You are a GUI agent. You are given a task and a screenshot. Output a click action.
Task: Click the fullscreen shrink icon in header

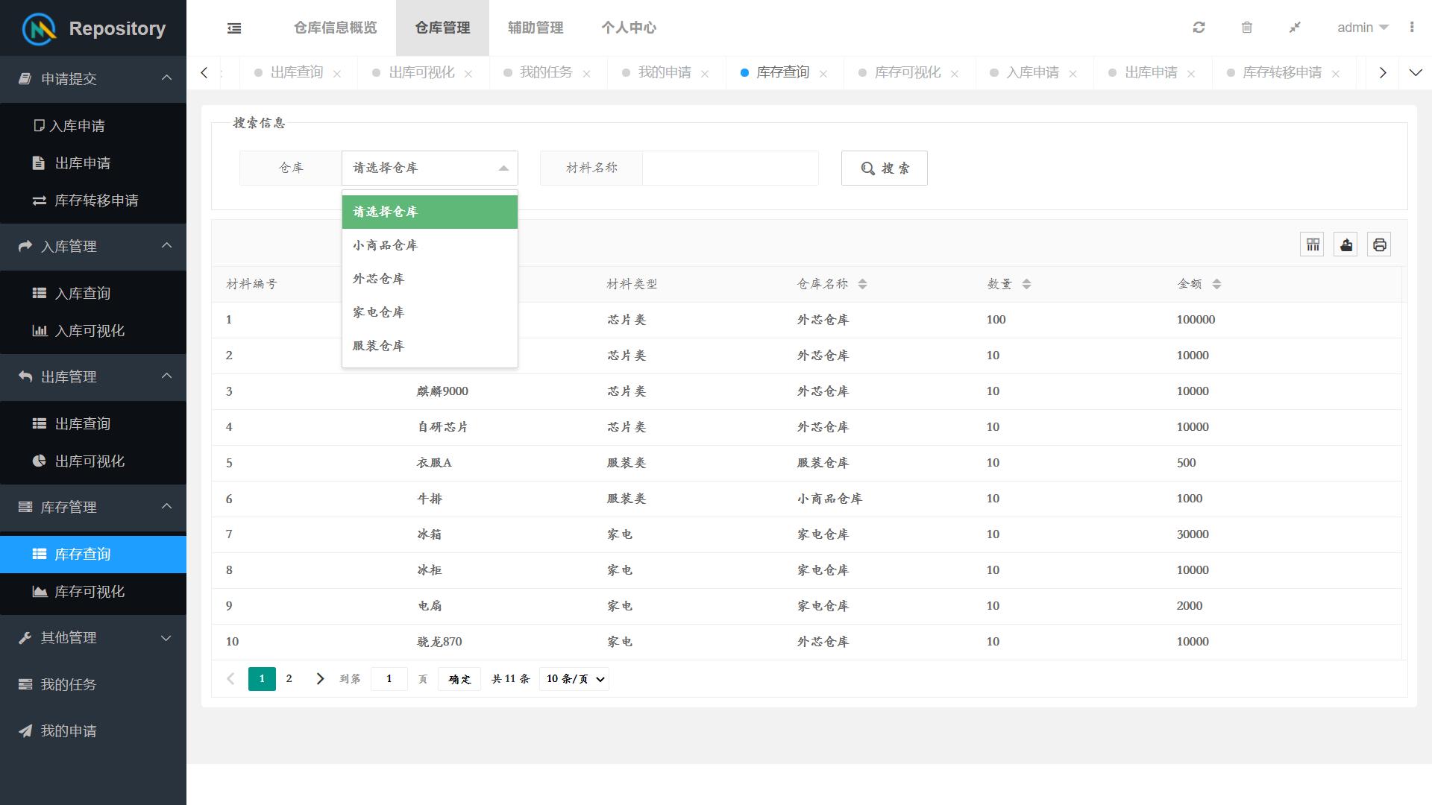(x=1295, y=28)
